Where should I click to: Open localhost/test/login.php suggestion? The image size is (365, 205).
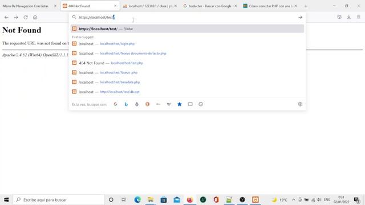(188, 44)
